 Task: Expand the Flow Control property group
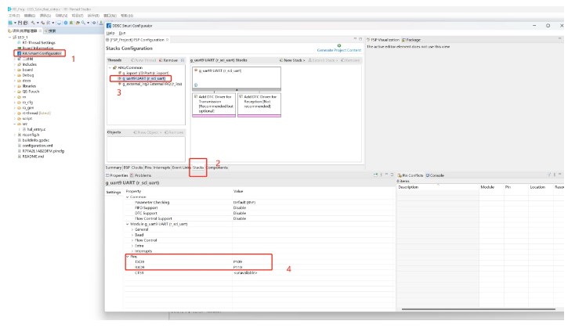point(132,240)
